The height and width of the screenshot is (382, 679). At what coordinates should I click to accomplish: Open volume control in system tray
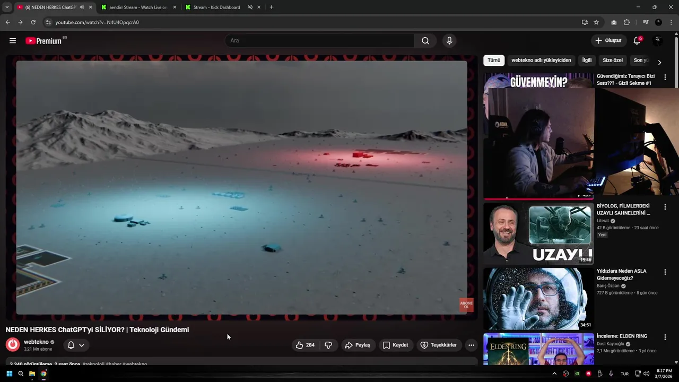coord(646,374)
